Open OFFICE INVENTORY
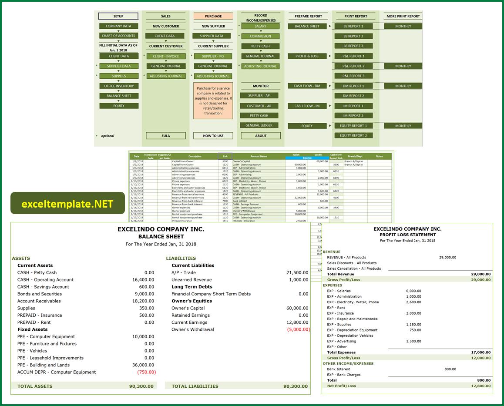The width and height of the screenshot is (504, 406). coord(119,86)
